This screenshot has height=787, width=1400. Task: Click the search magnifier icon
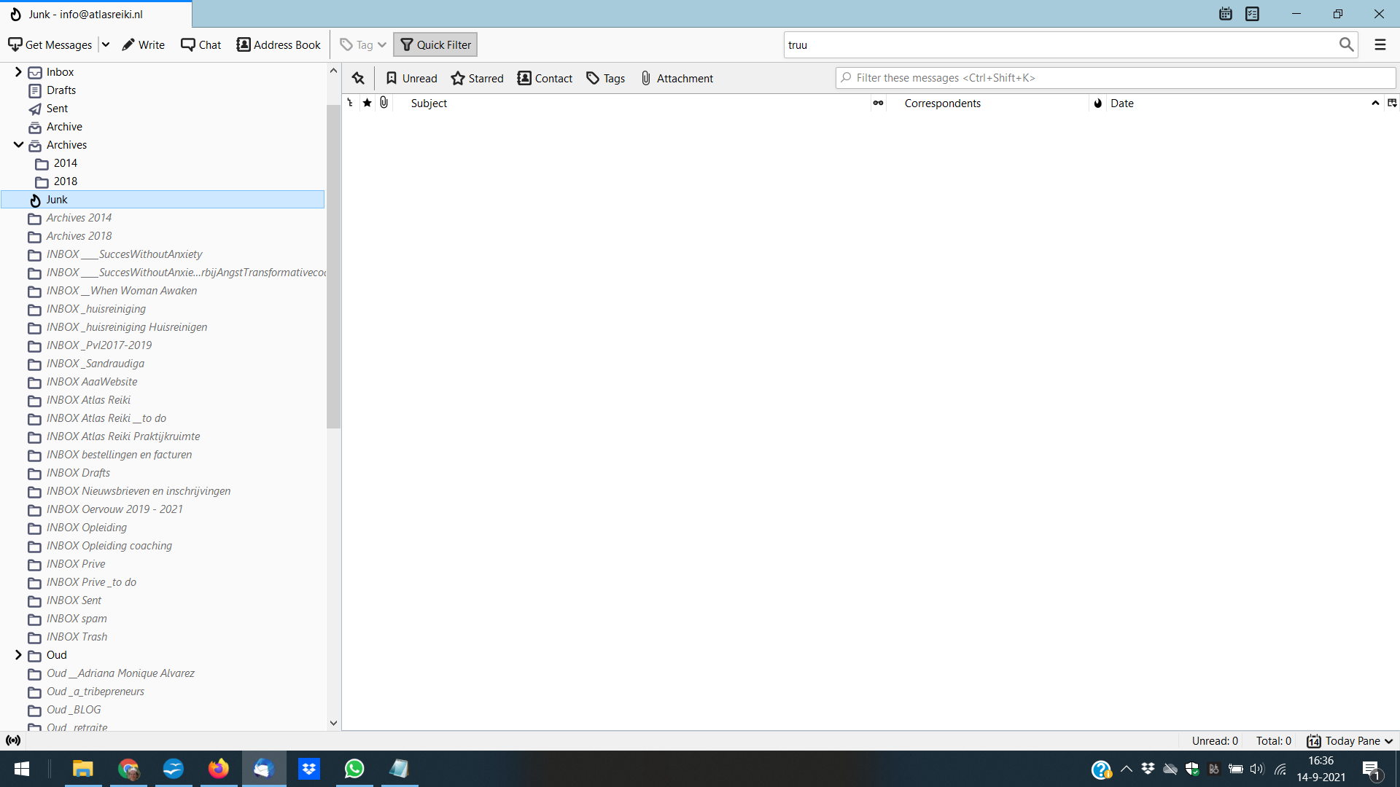tap(1346, 44)
